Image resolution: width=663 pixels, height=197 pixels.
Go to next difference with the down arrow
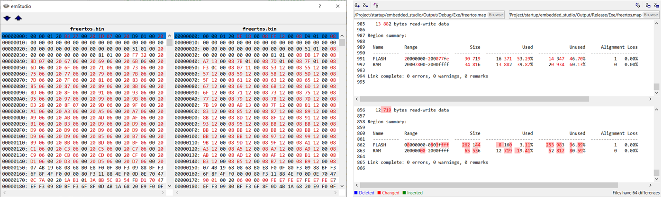click(x=7, y=18)
